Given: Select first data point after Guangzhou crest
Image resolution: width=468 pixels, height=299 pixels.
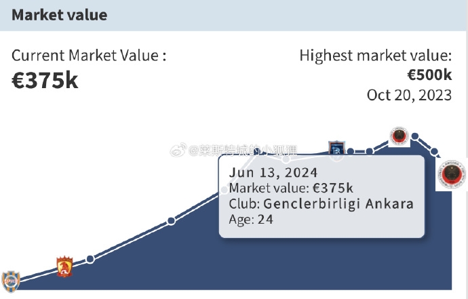Looking at the screenshot, I should 90,259.
